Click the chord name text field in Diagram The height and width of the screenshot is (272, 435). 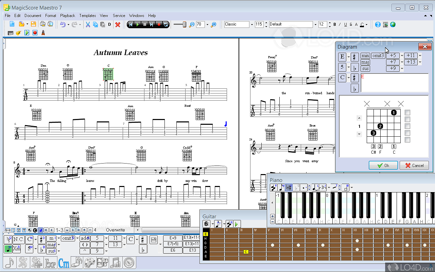tap(394, 83)
